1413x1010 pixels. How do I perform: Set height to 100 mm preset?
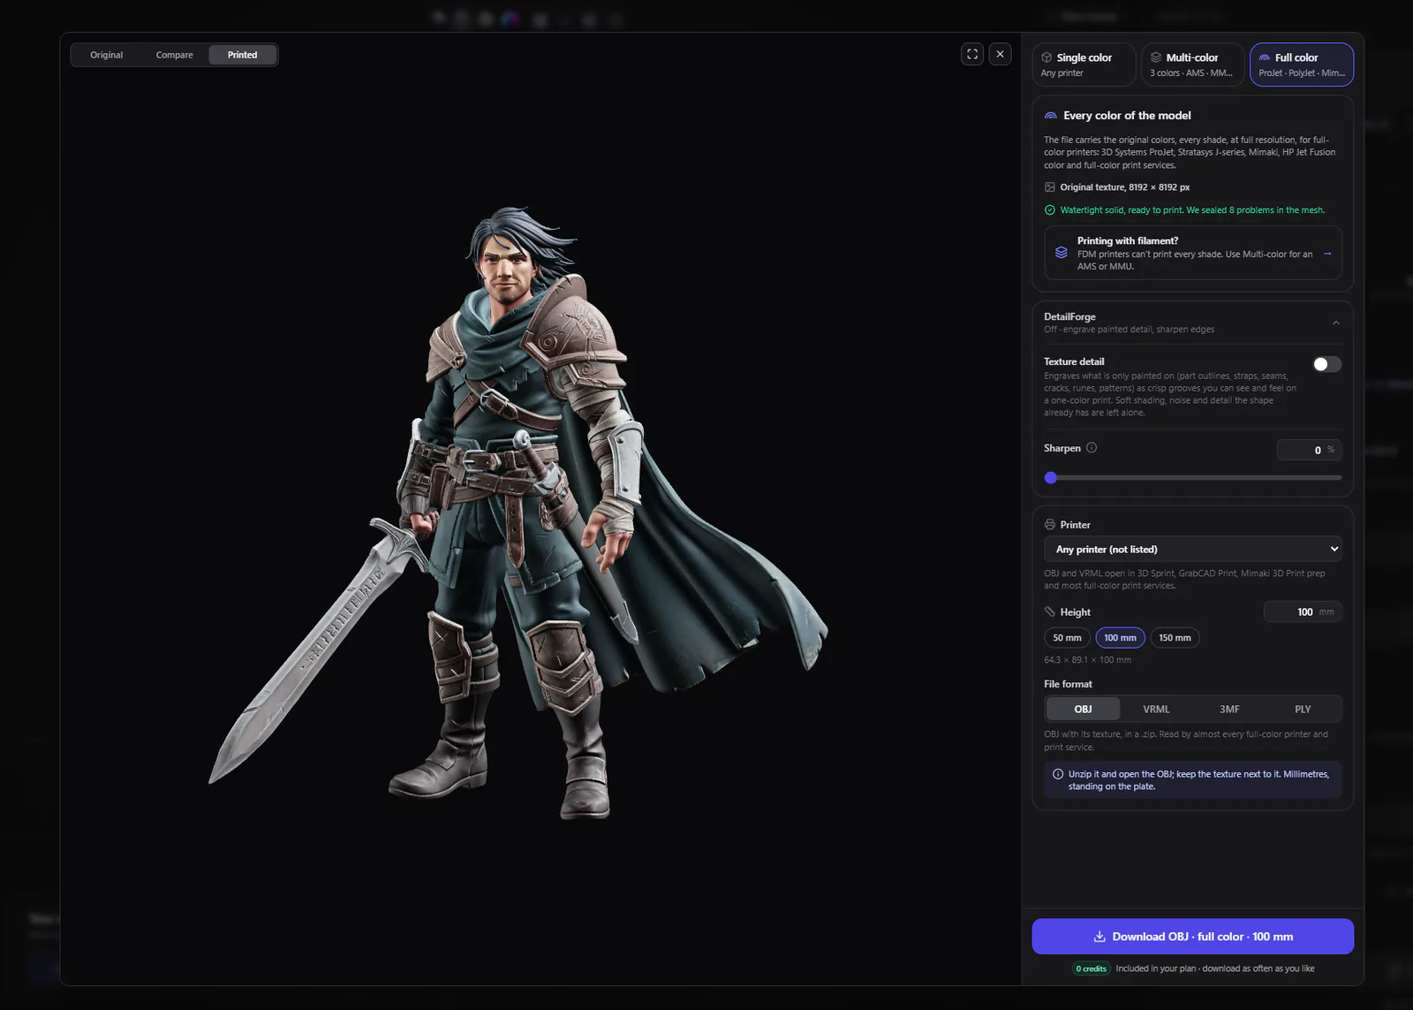coord(1120,638)
